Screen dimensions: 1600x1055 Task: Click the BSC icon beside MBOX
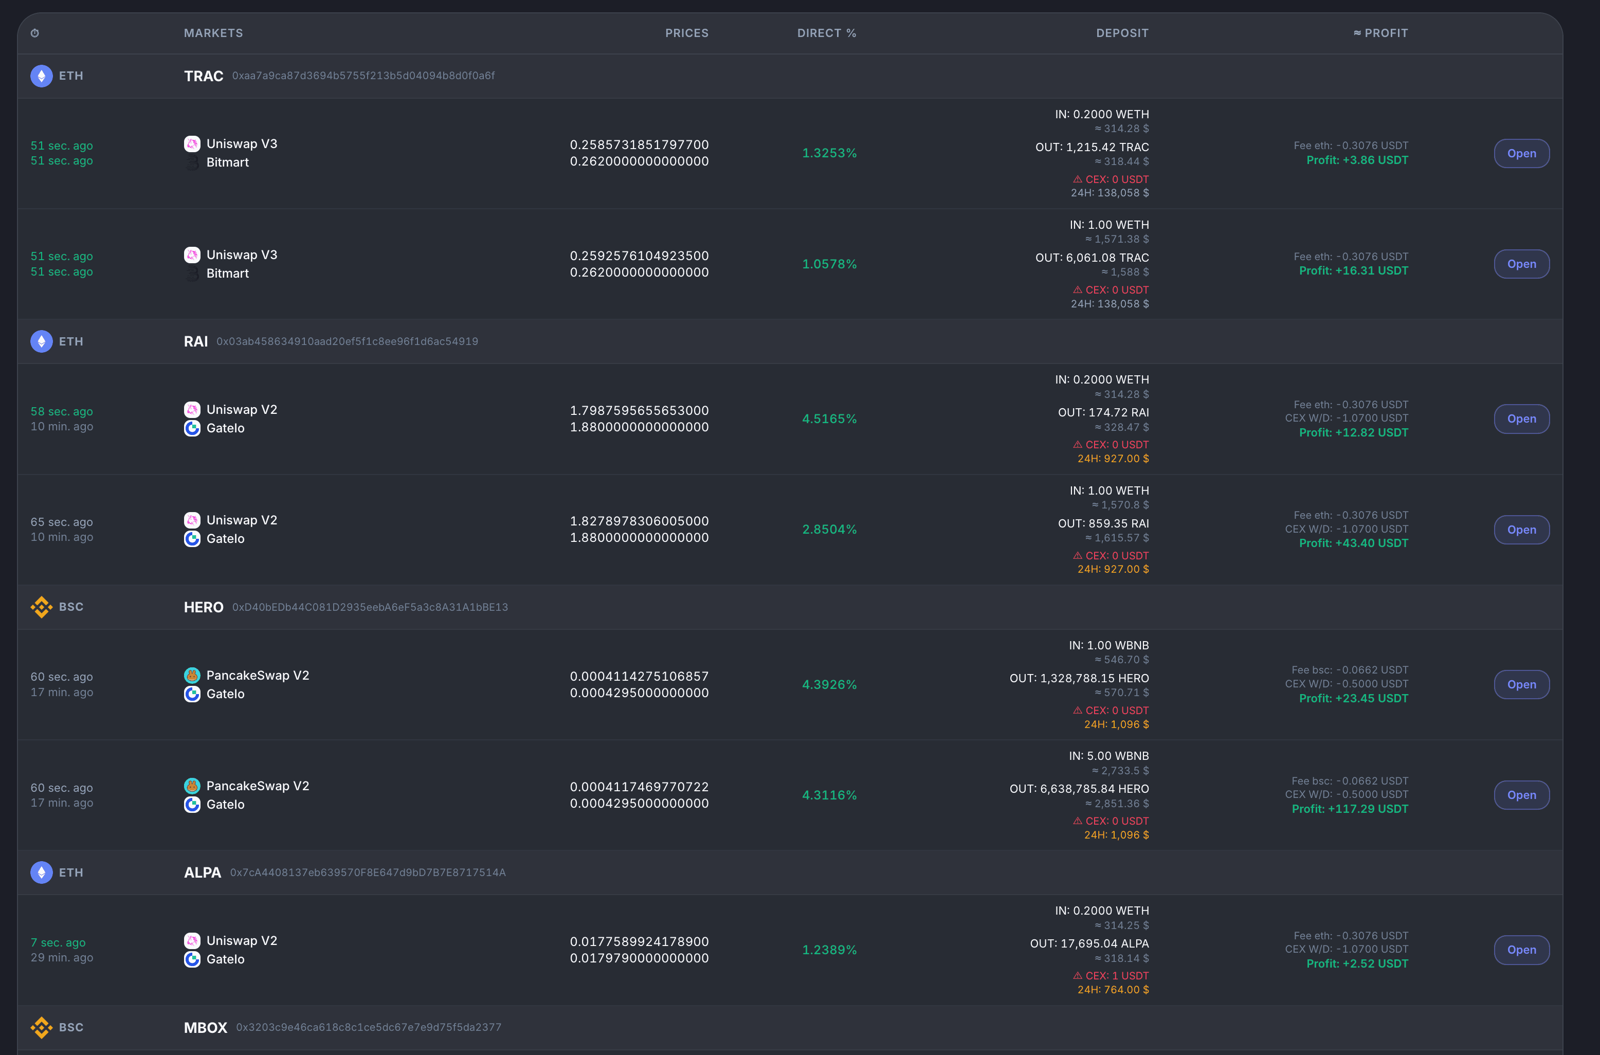click(42, 1027)
